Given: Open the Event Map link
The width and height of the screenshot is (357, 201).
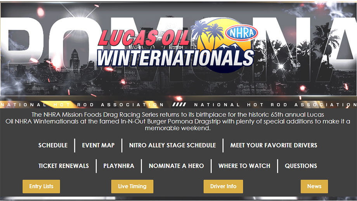Looking at the screenshot, I should click(98, 145).
